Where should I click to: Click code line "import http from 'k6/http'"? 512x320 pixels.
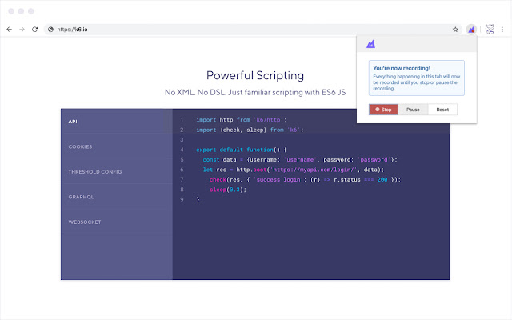pos(242,120)
